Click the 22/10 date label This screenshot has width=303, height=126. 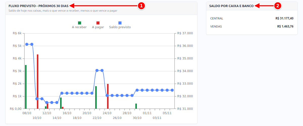coord(97,118)
